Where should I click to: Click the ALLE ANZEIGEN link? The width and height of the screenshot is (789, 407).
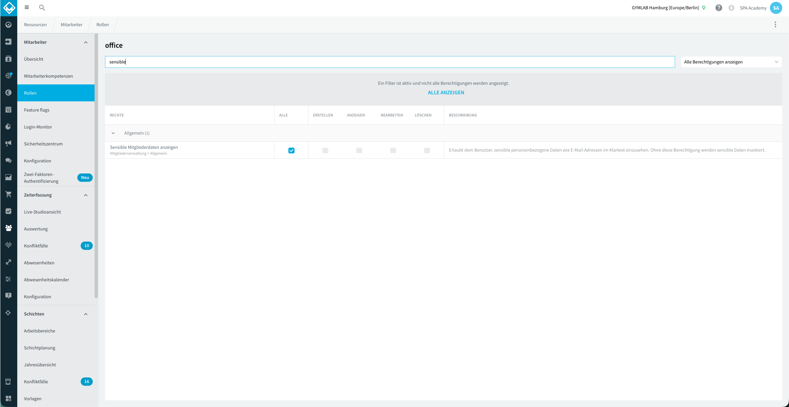click(x=446, y=92)
